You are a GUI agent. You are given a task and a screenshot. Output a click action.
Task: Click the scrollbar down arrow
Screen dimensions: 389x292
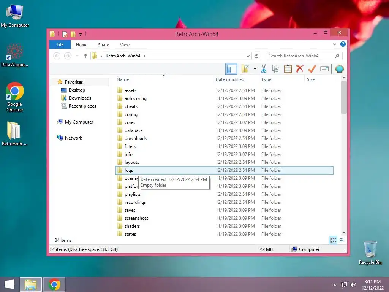pos(344,233)
